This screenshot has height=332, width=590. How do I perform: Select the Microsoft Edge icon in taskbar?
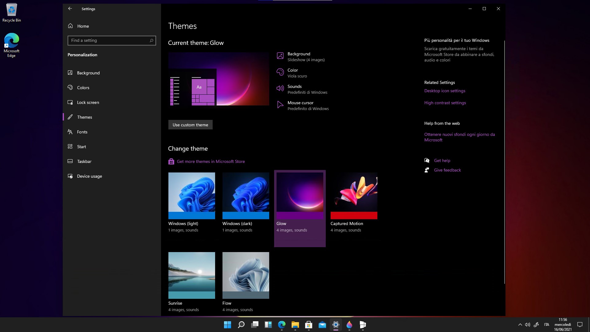click(x=281, y=325)
